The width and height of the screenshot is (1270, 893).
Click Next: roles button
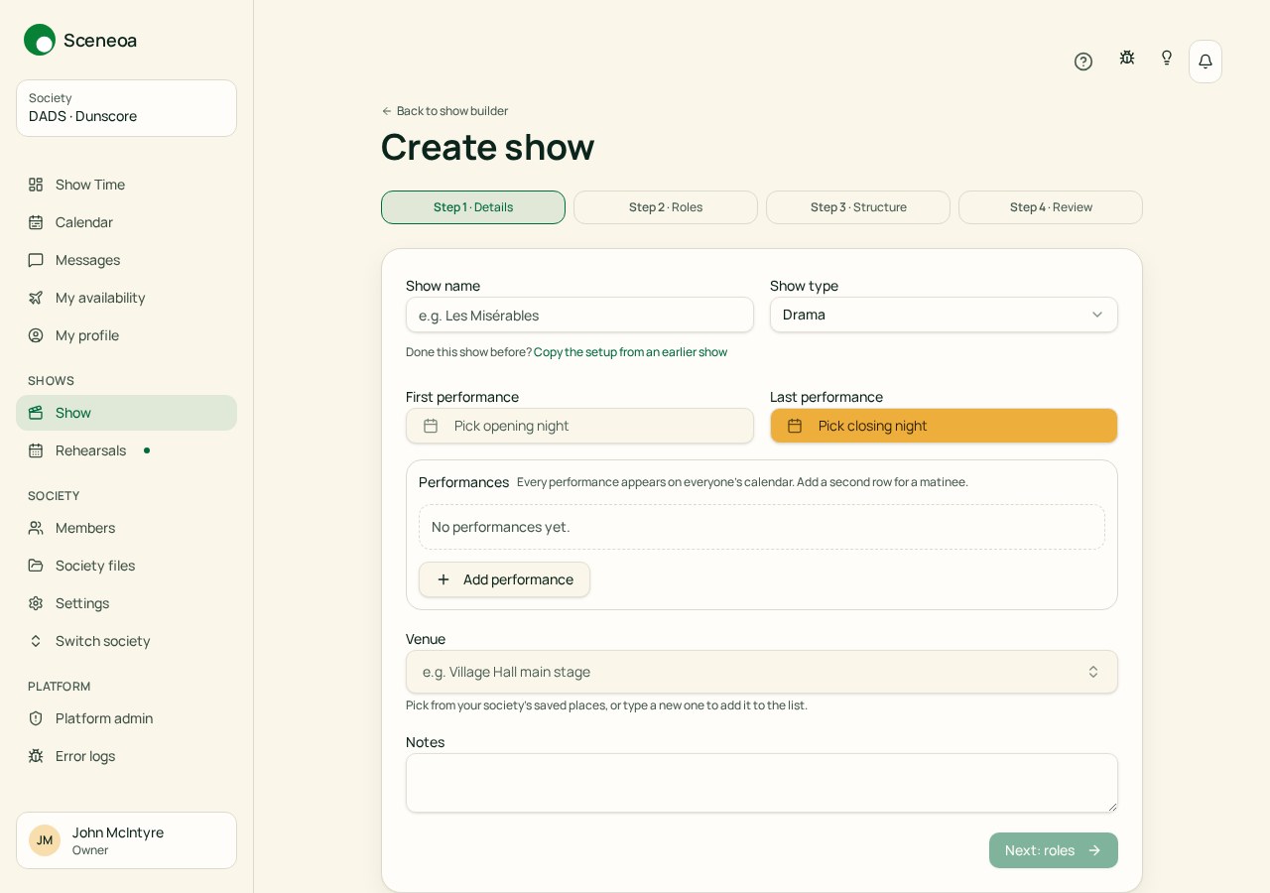(x=1054, y=850)
